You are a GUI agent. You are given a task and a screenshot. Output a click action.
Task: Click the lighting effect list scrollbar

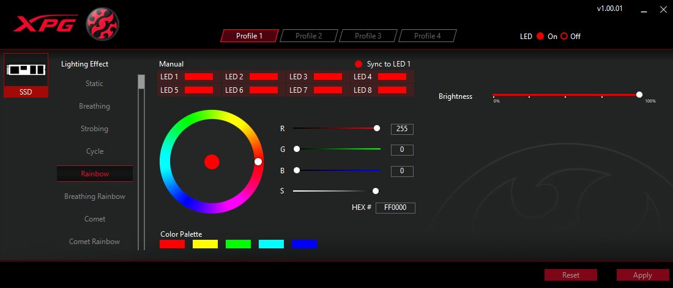tap(141, 82)
